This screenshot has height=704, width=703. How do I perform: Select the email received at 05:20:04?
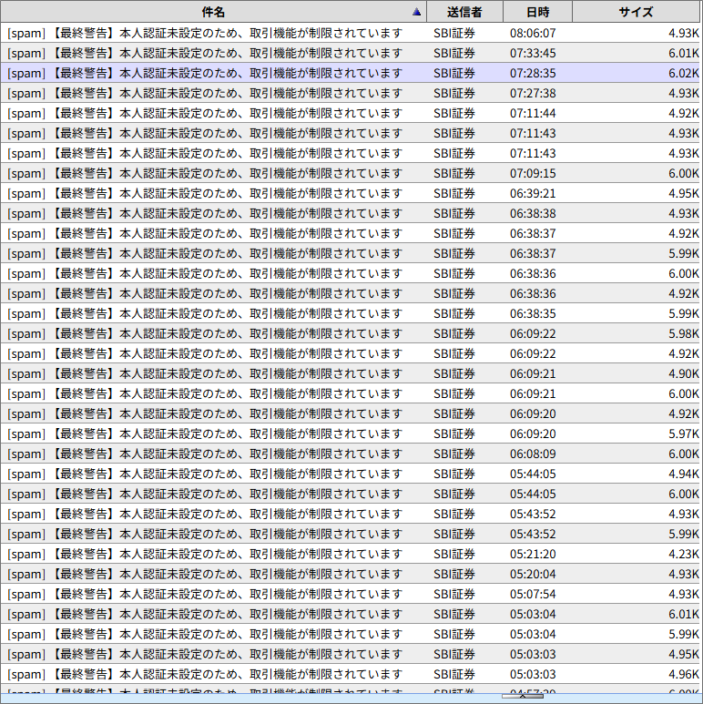tap(351, 574)
